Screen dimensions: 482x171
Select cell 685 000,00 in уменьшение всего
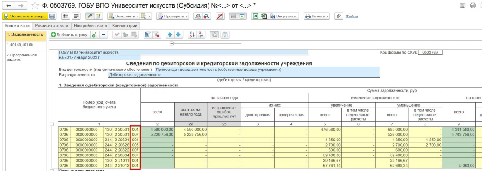392,130
